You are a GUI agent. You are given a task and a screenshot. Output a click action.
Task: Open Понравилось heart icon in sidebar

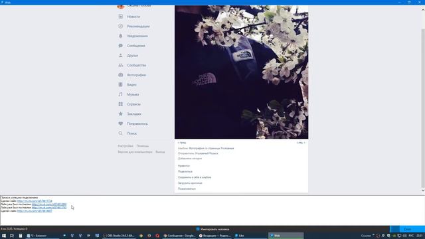[x=121, y=124]
